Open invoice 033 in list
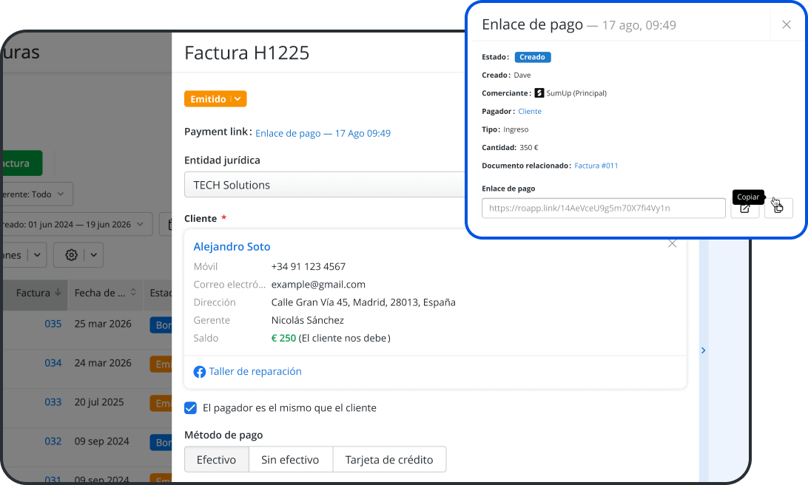The width and height of the screenshot is (808, 485). 53,402
